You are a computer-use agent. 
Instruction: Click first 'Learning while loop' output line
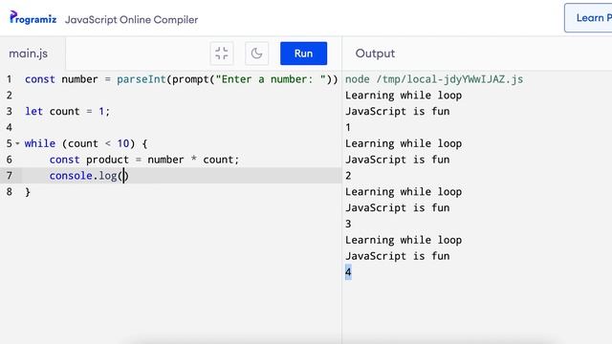pos(404,96)
